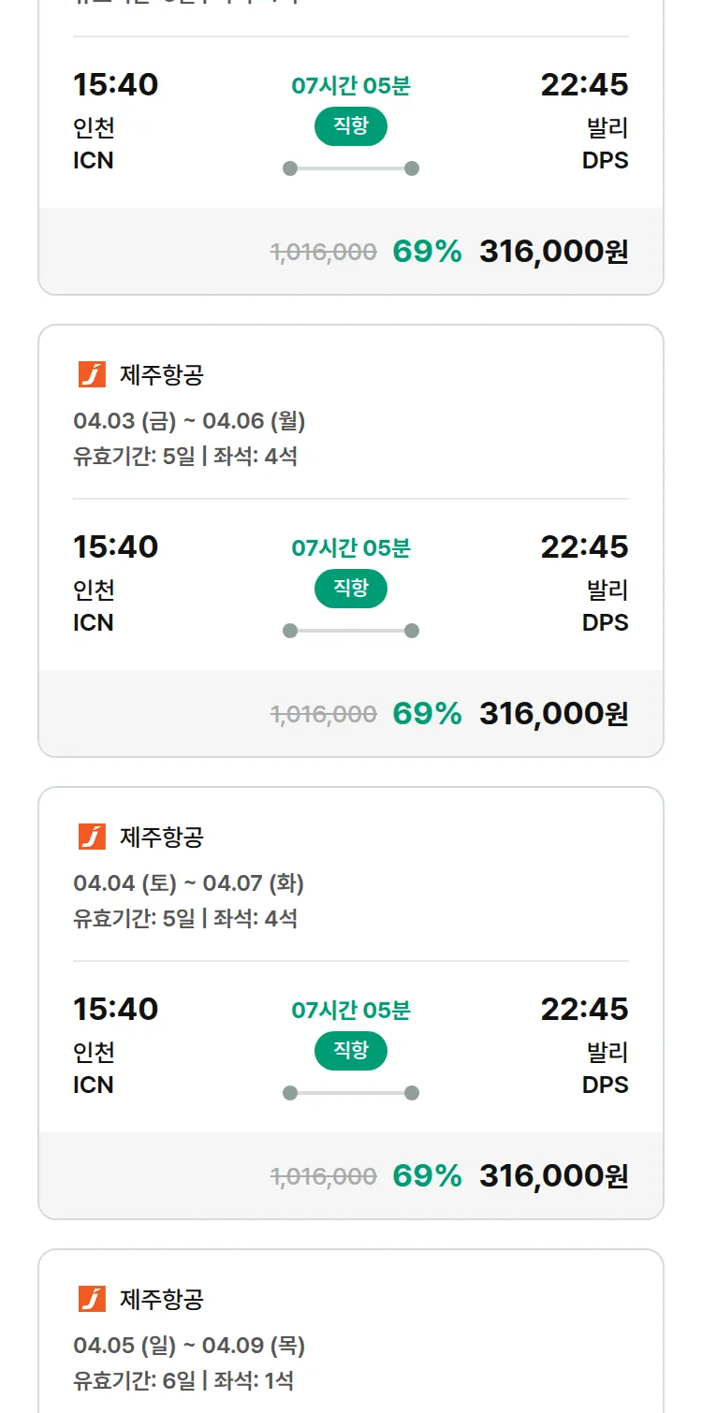Open the 04.05 (일) ~ 04.09 (목) date range
Screen dimensions: 702x1413
[189, 1346]
